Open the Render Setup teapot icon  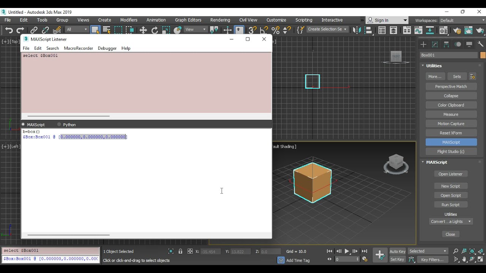click(457, 30)
